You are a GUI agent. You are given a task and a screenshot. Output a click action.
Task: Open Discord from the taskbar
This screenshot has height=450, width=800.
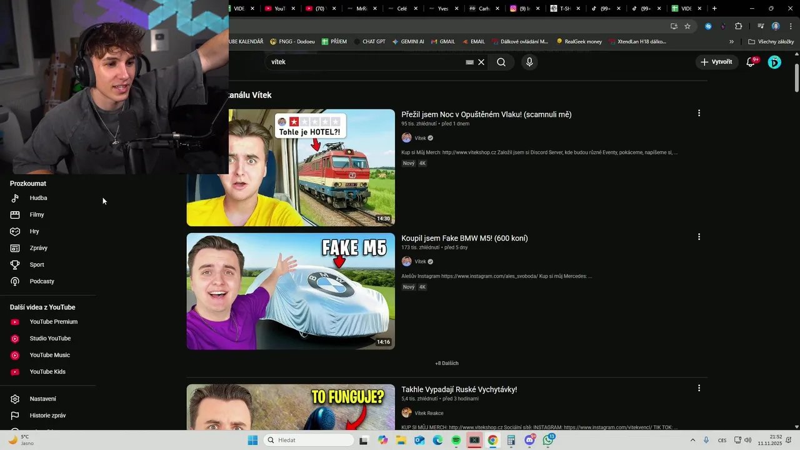click(530, 440)
